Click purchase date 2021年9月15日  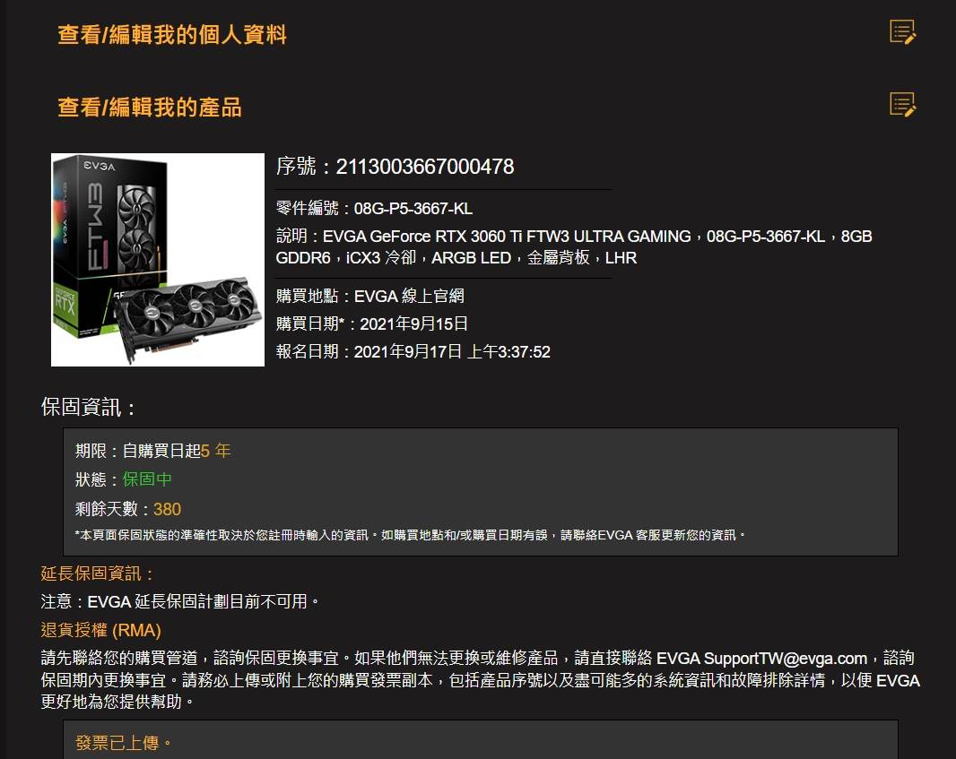(414, 323)
